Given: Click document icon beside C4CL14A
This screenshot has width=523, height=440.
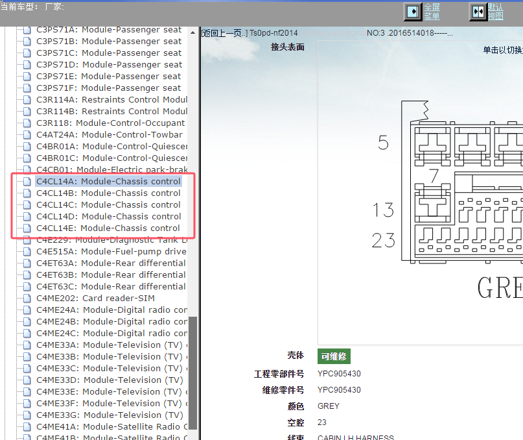Looking at the screenshot, I should pos(27,182).
